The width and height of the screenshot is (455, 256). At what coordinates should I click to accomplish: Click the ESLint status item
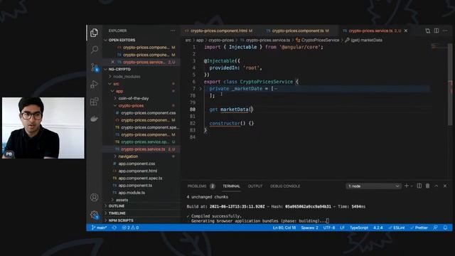pyautogui.click(x=397, y=228)
